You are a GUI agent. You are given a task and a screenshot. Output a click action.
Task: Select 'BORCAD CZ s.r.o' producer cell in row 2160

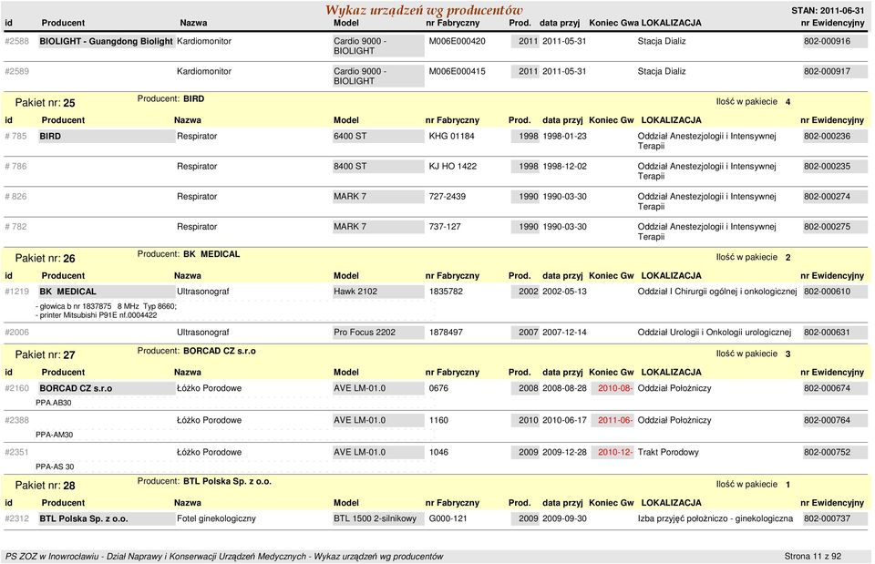106,388
